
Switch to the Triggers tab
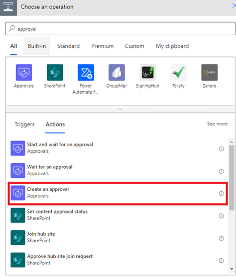(25, 124)
